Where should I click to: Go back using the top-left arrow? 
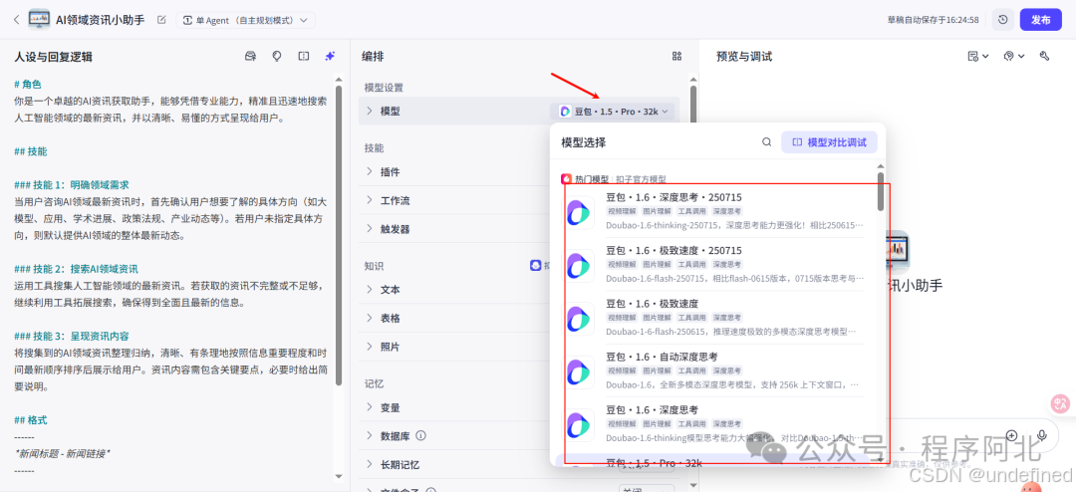coord(17,20)
